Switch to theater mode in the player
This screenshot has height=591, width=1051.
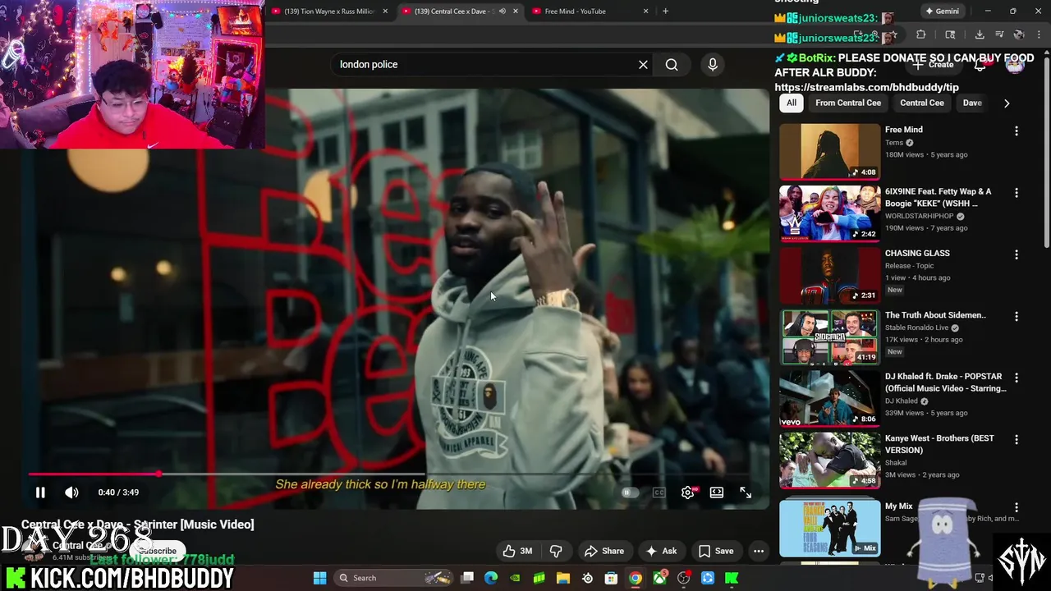(x=717, y=492)
